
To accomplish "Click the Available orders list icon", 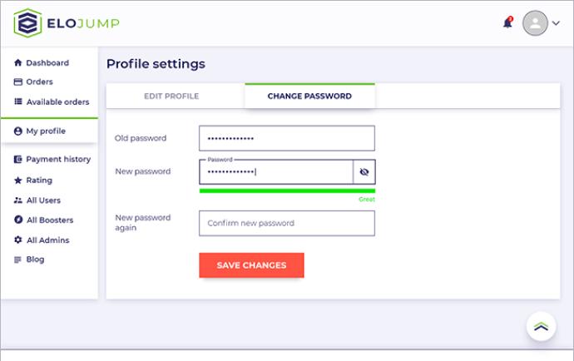I will pyautogui.click(x=17, y=102).
